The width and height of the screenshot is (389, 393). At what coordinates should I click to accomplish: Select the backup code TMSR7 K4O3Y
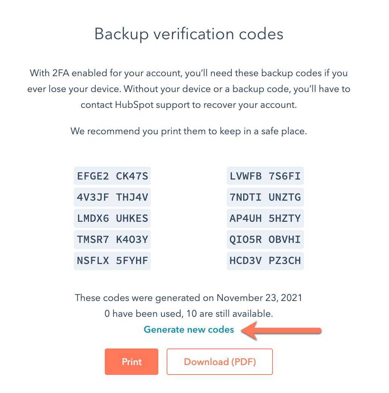pyautogui.click(x=112, y=239)
